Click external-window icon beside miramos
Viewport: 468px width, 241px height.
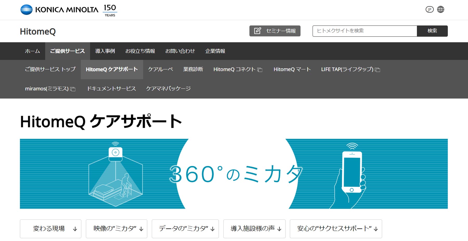click(73, 89)
